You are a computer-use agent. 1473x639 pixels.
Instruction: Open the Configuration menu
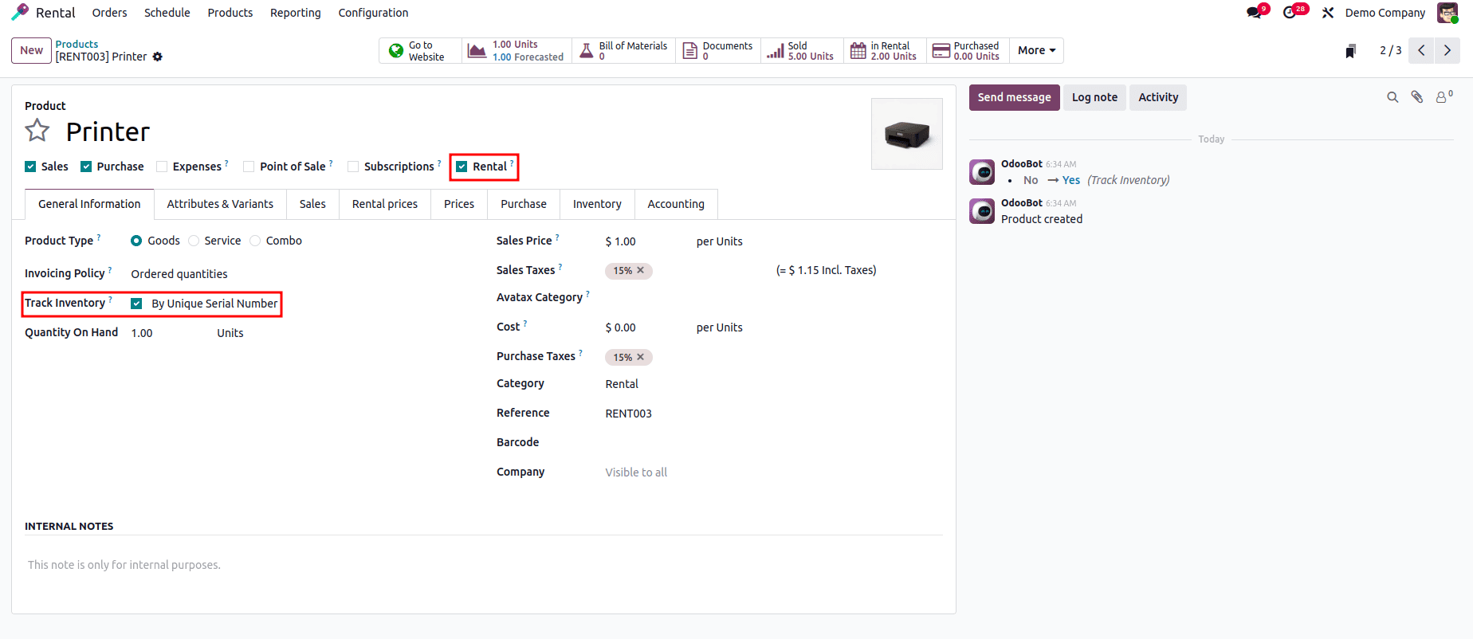pos(373,13)
